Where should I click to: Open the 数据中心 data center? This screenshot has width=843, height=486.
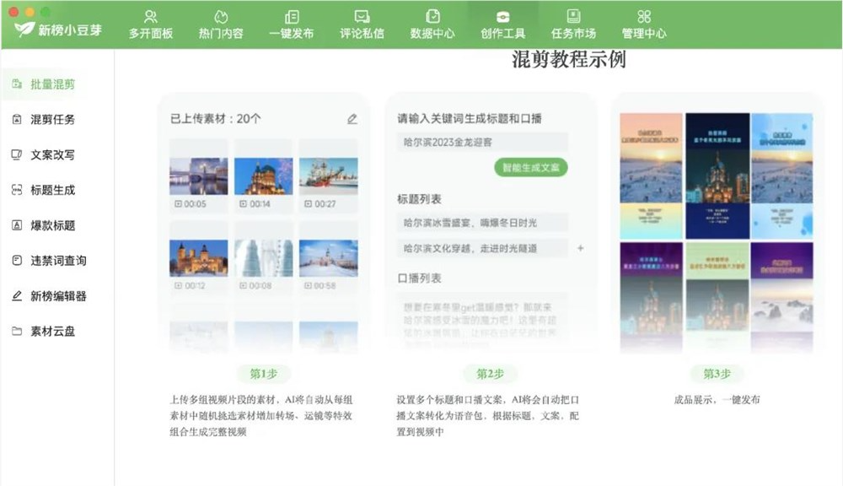click(432, 24)
